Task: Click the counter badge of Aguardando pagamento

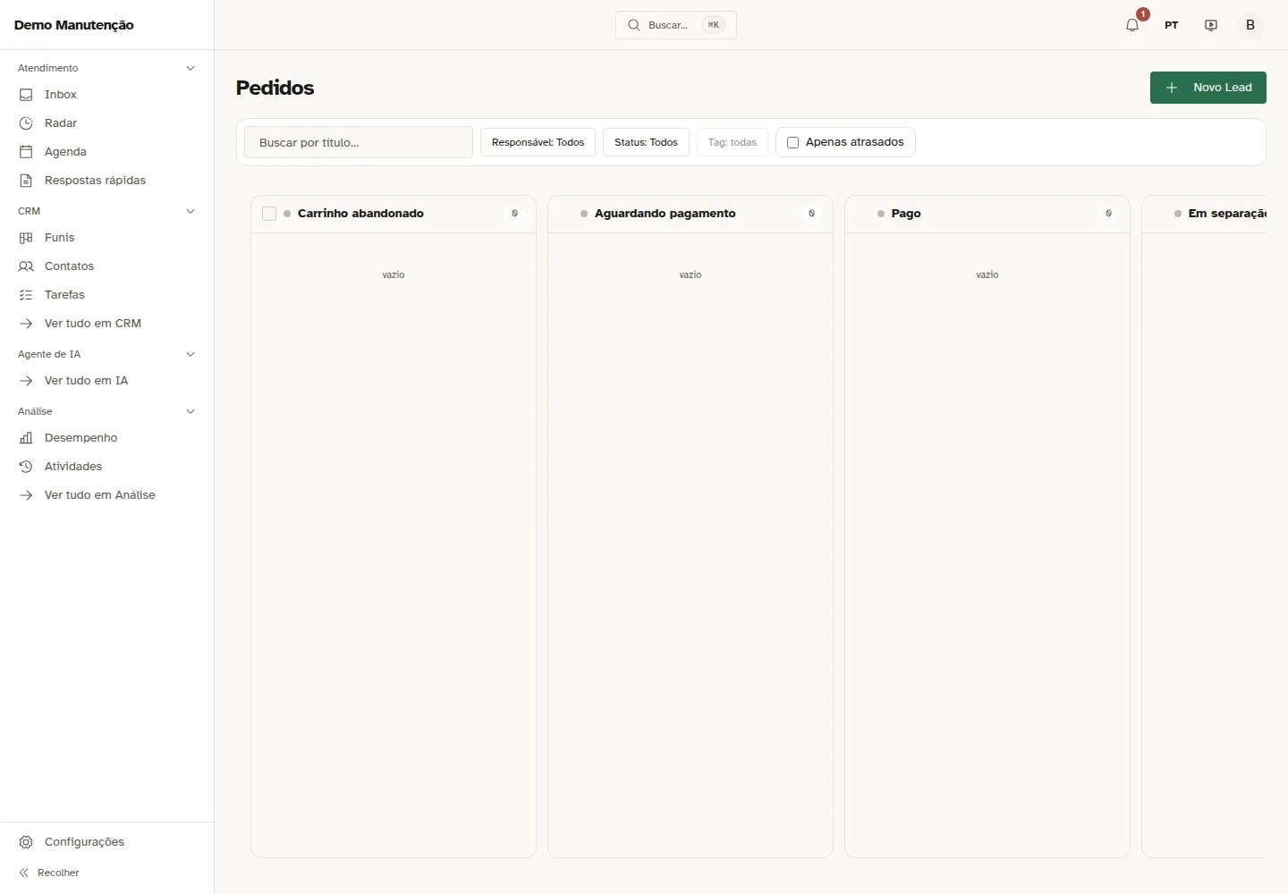Action: click(811, 214)
